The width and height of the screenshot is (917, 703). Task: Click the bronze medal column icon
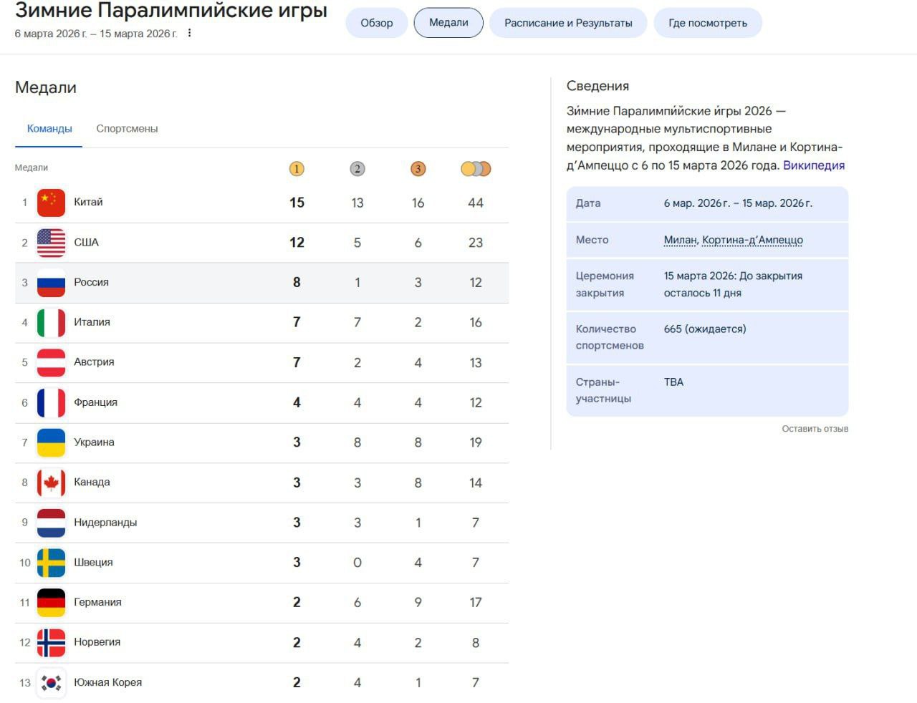(x=418, y=169)
